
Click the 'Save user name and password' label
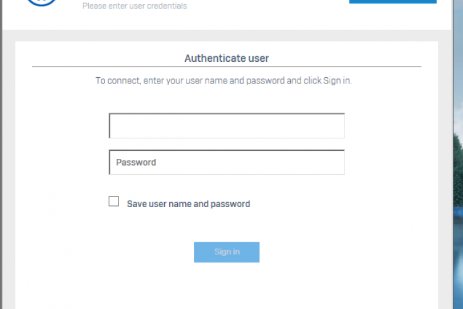[188, 204]
